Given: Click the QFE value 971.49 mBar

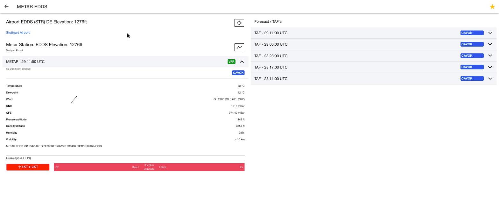Looking at the screenshot, I should point(236,113).
